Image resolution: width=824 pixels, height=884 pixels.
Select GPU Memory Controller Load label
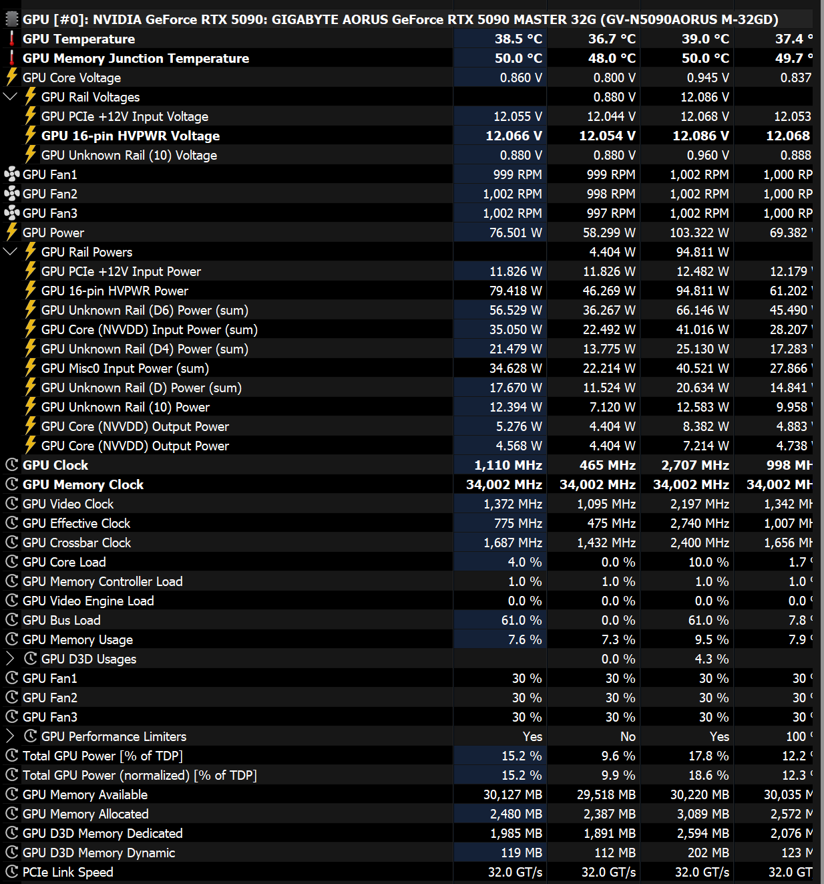click(103, 581)
